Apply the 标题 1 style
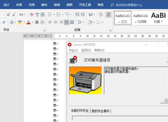Image resolution: width=168 pixels, height=122 pixels. pyautogui.click(x=158, y=18)
